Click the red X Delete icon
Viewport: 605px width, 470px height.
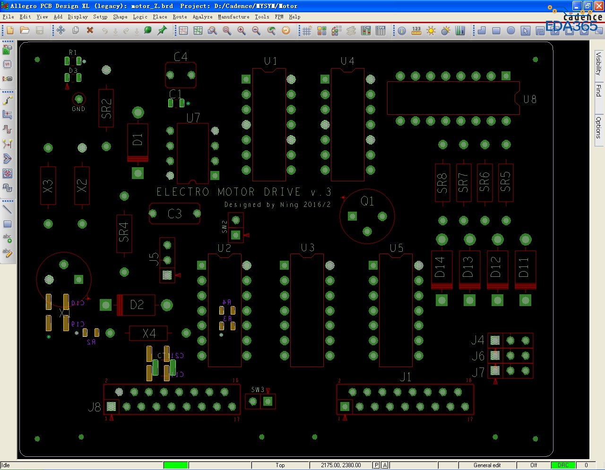pos(90,31)
